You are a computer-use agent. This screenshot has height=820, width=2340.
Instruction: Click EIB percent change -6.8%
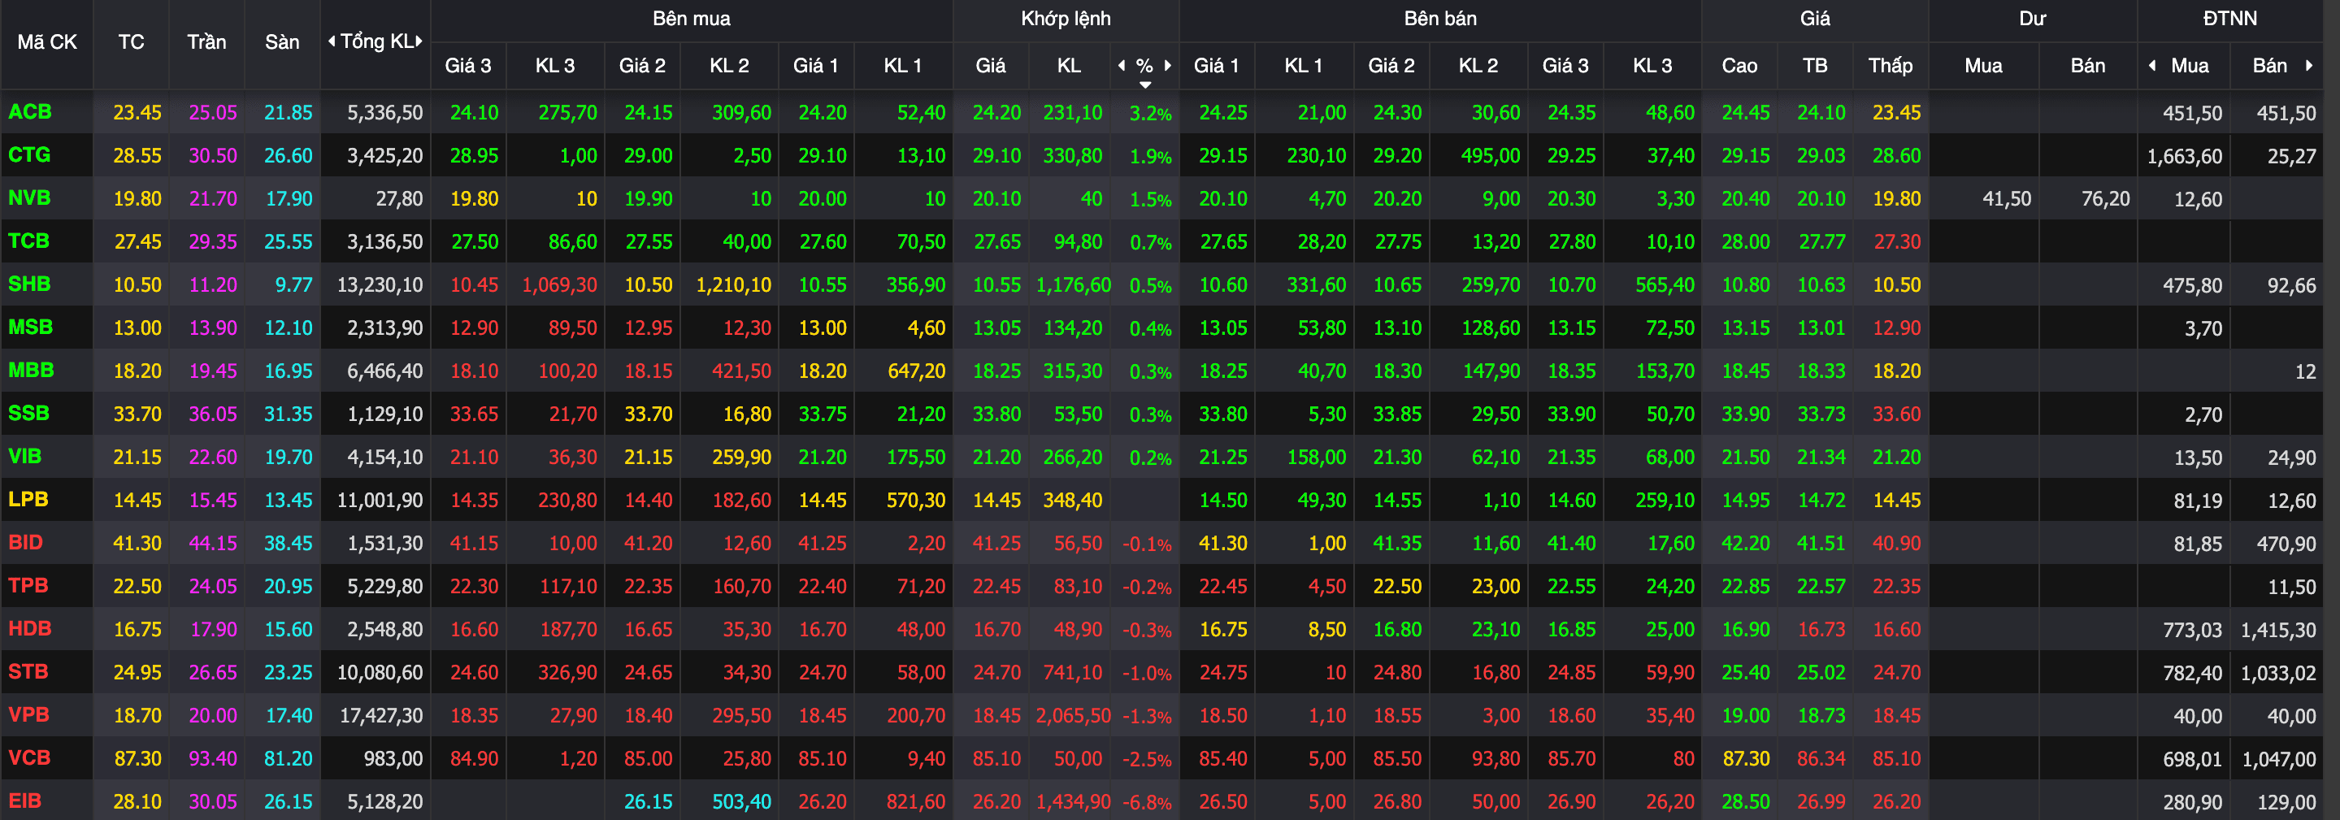click(x=1148, y=803)
